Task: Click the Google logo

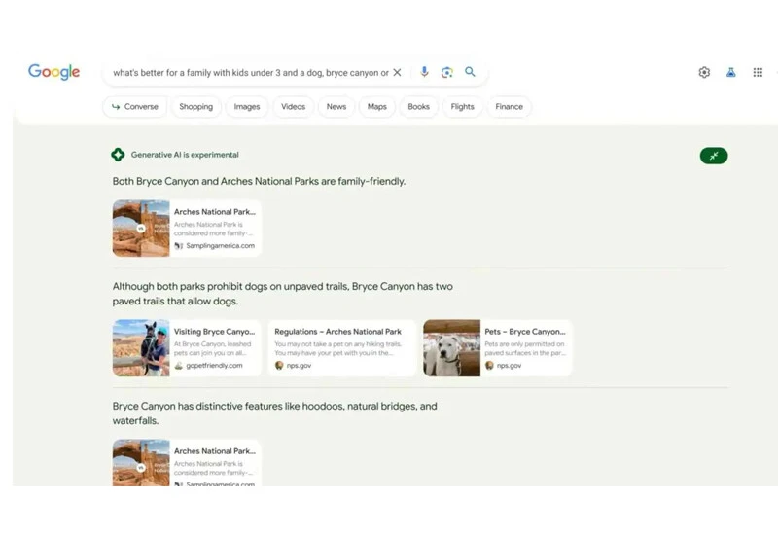Action: (53, 72)
